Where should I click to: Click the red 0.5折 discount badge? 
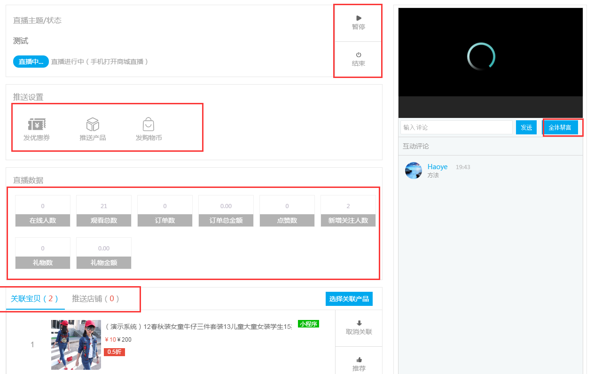click(114, 352)
